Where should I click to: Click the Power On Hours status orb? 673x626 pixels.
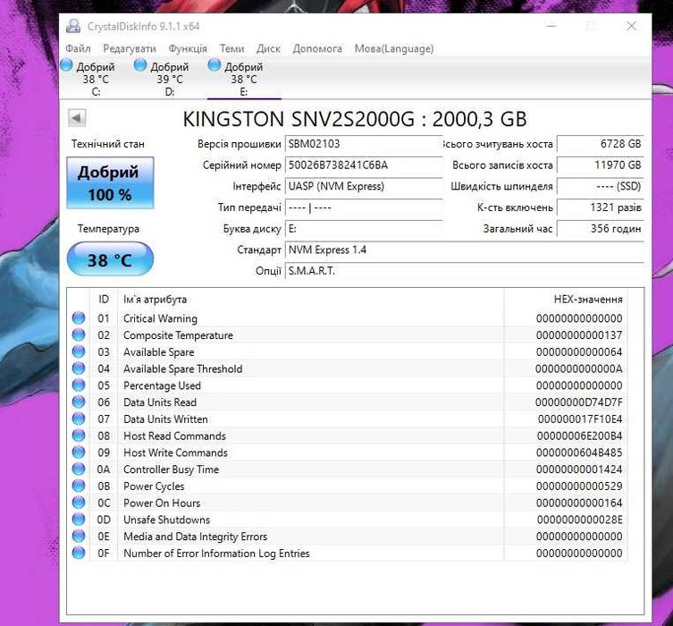(x=79, y=502)
